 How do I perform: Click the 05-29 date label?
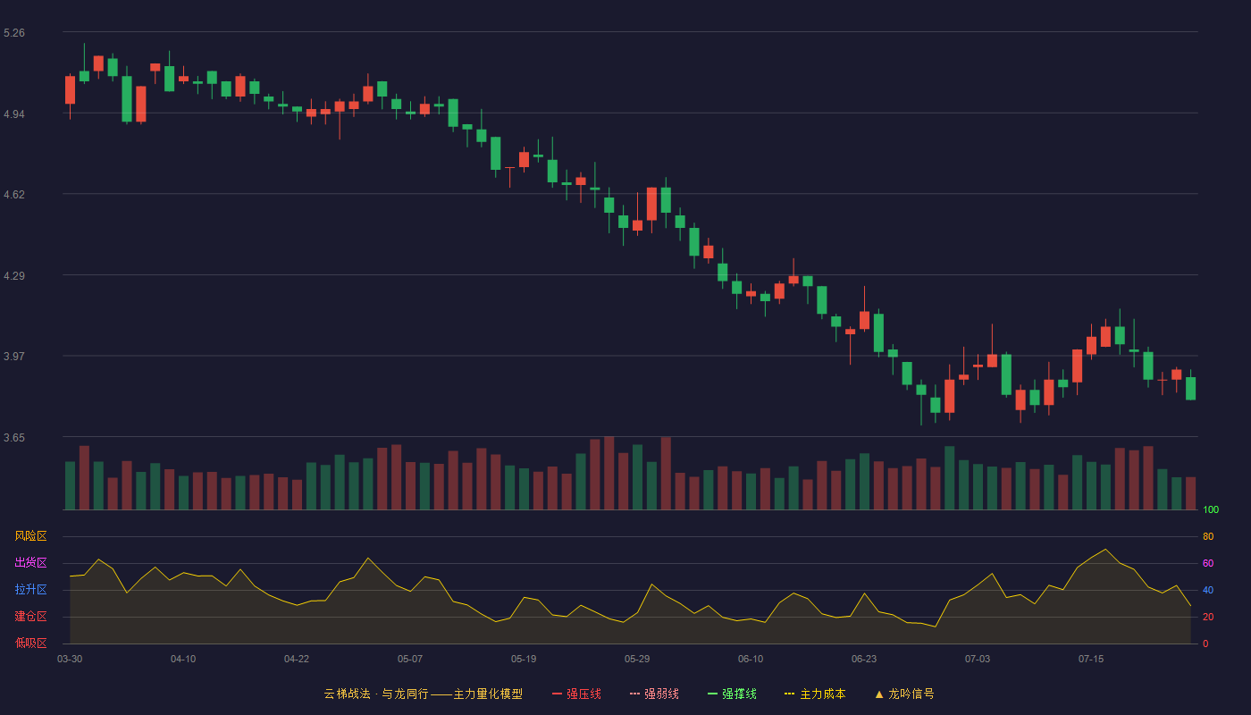[x=637, y=659]
